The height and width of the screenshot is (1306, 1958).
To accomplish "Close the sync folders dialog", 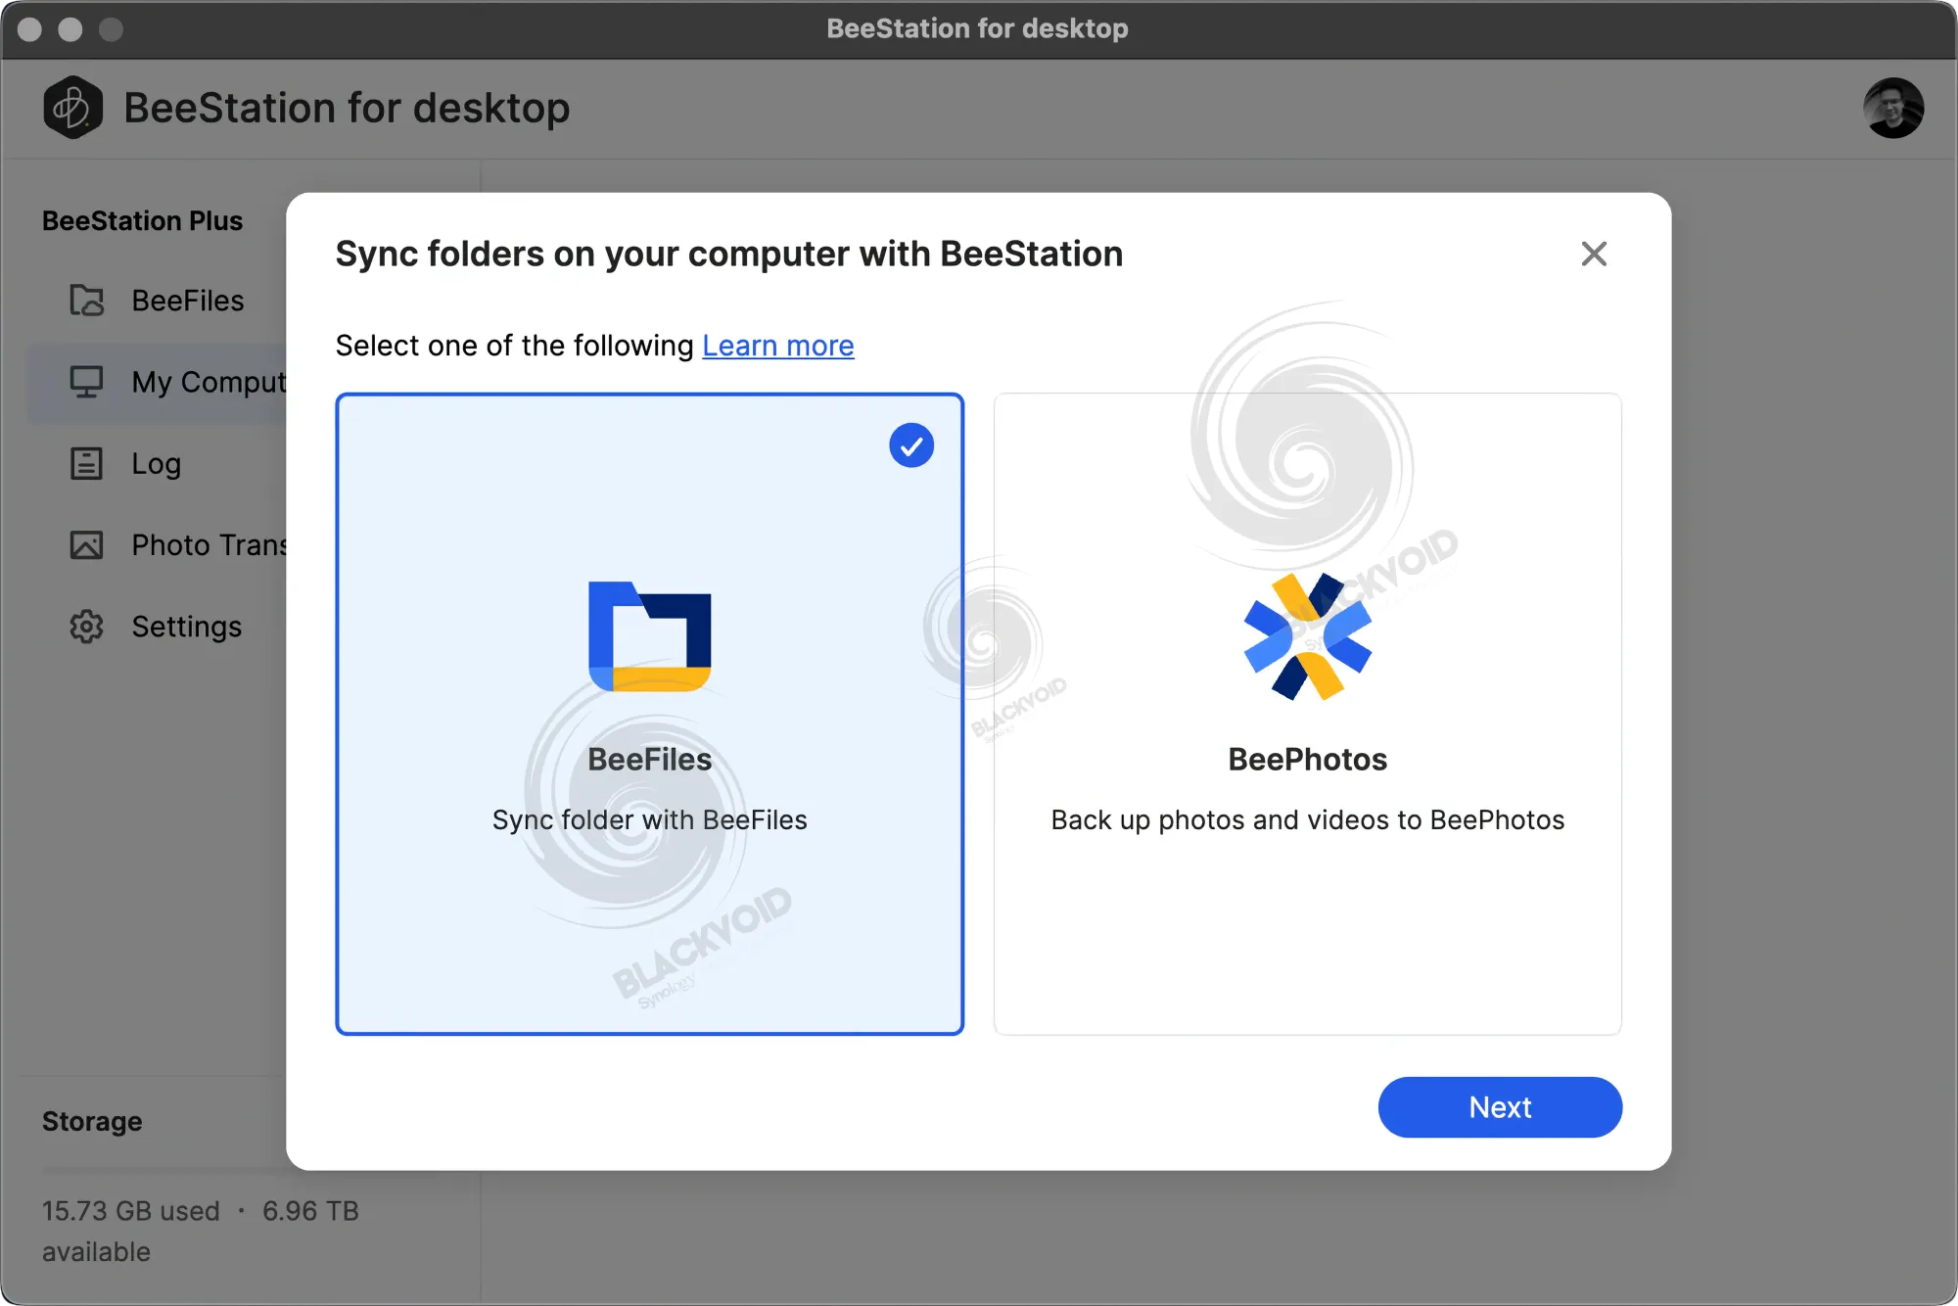I will pyautogui.click(x=1594, y=254).
